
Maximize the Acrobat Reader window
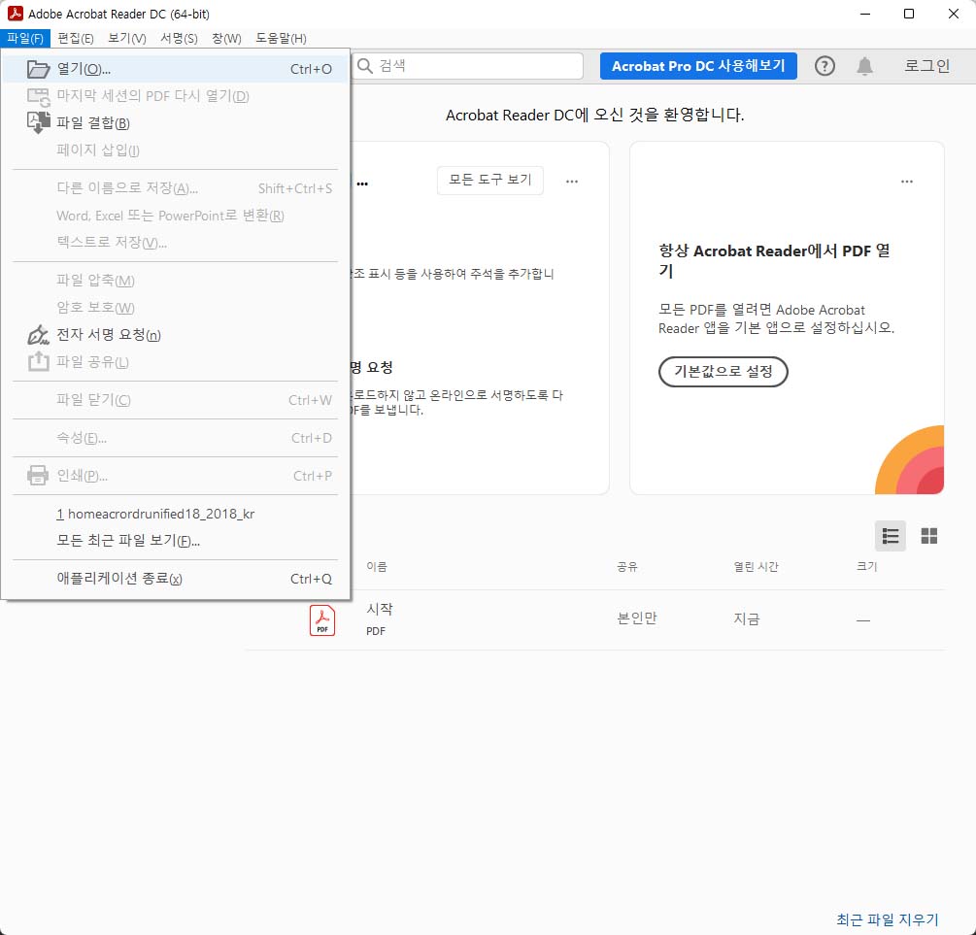point(909,14)
